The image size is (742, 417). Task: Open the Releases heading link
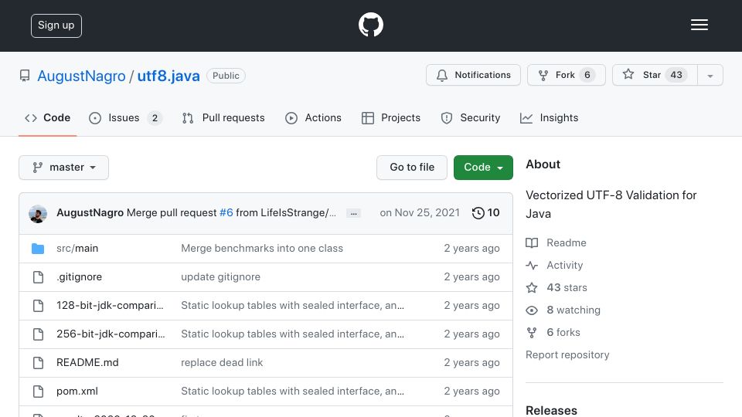551,410
